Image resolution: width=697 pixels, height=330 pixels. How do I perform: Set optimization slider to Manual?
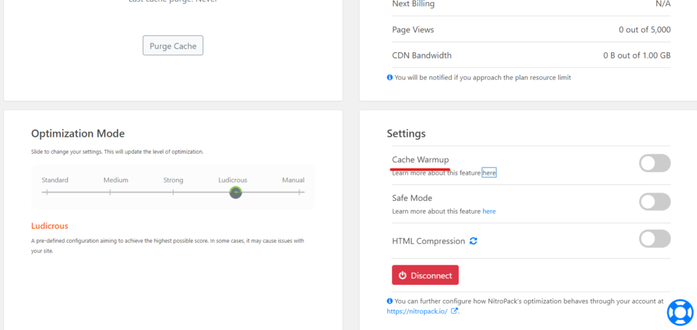(x=300, y=193)
